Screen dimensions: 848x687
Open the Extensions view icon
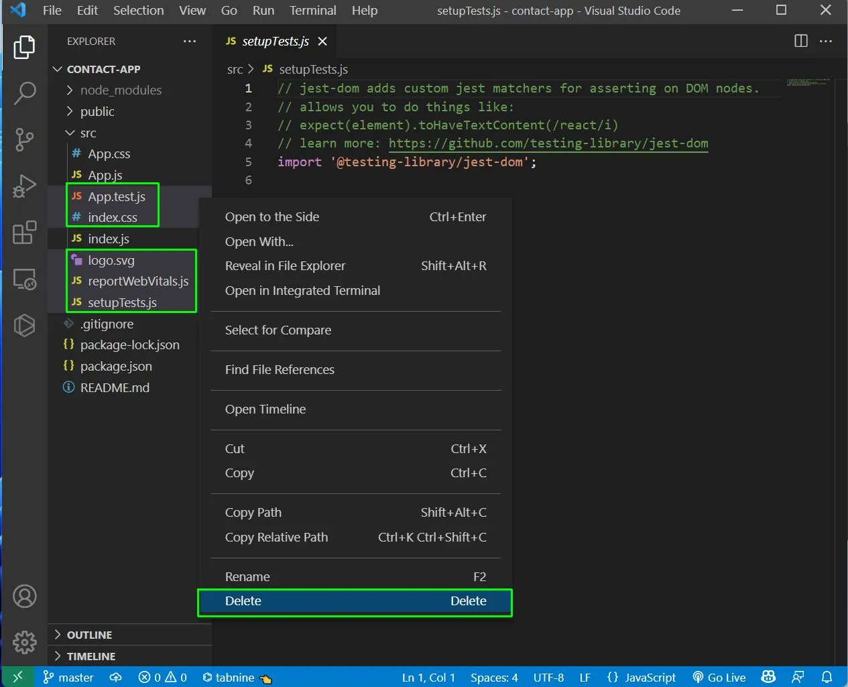(x=25, y=233)
